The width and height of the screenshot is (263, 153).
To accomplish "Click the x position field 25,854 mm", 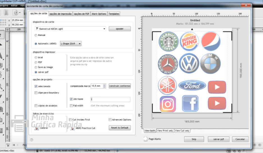I will click(x=18, y=20).
